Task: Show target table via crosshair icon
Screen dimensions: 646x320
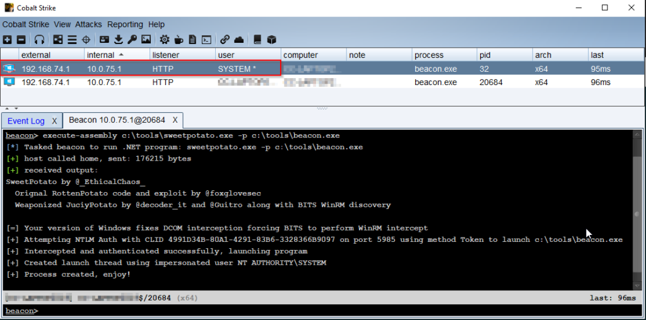Action: pos(86,40)
